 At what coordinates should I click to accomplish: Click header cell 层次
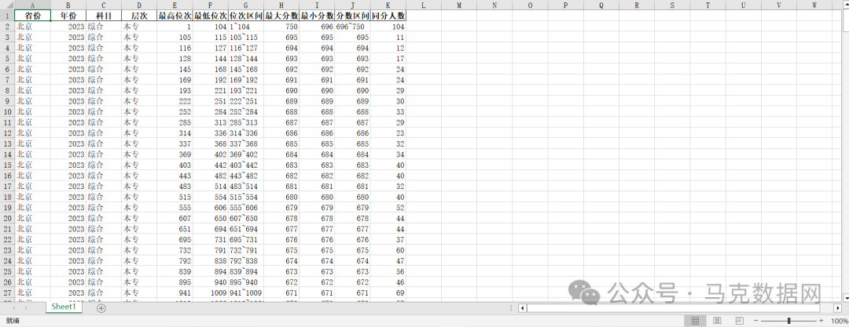point(139,16)
